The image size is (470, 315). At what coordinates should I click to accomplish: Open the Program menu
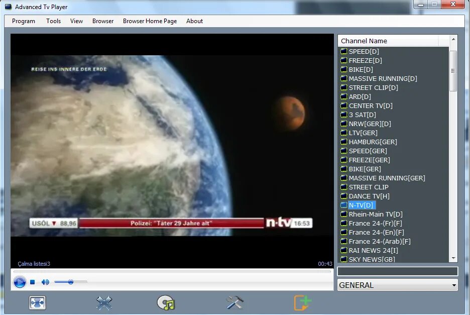click(23, 21)
